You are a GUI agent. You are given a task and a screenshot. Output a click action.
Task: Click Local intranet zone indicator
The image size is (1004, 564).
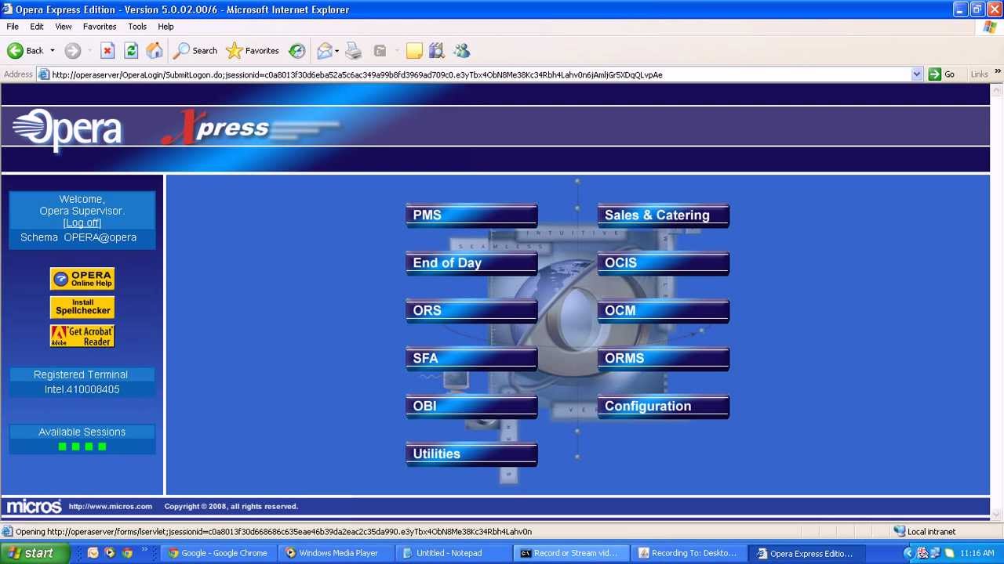tap(925, 532)
